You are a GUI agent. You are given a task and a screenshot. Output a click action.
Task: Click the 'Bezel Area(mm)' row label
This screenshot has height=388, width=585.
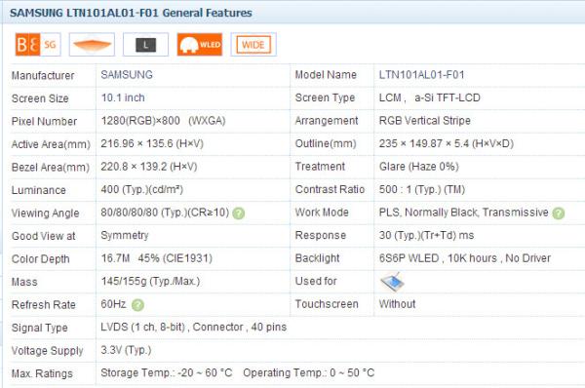51,168
